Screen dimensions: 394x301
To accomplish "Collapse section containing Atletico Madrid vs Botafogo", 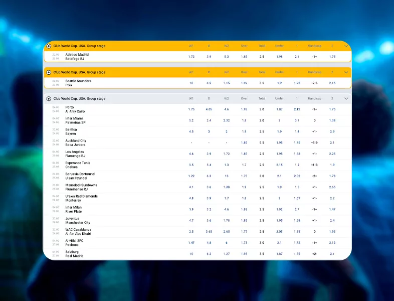I will [346, 46].
